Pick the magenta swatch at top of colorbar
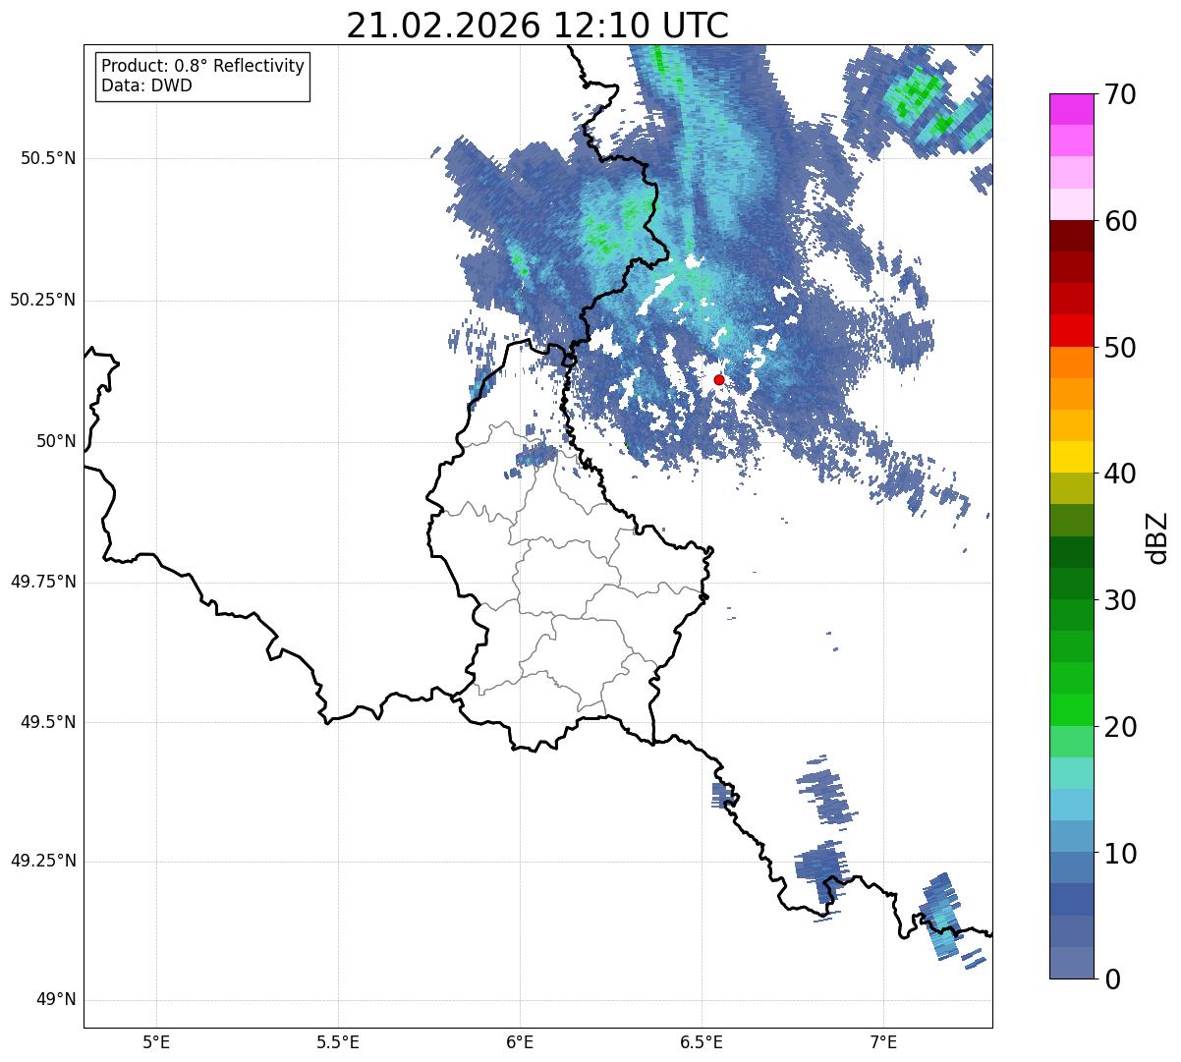The width and height of the screenshot is (1181, 1062). pyautogui.click(x=1072, y=109)
